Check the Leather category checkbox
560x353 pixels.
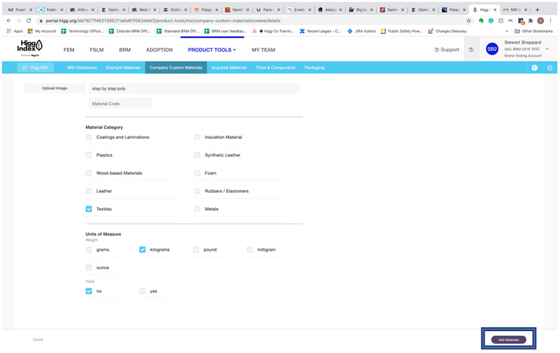89,191
